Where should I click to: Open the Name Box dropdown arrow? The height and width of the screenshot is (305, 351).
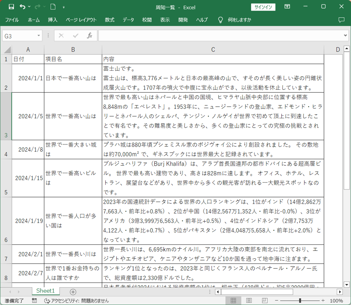pyautogui.click(x=39, y=36)
